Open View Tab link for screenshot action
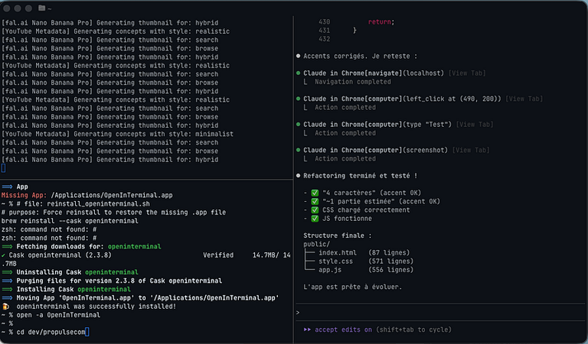The image size is (588, 344). pyautogui.click(x=471, y=150)
